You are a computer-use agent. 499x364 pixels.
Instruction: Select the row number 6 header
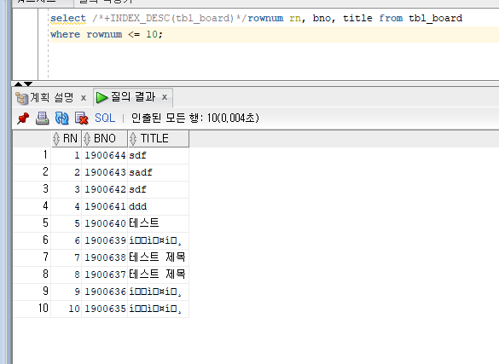coord(32,240)
